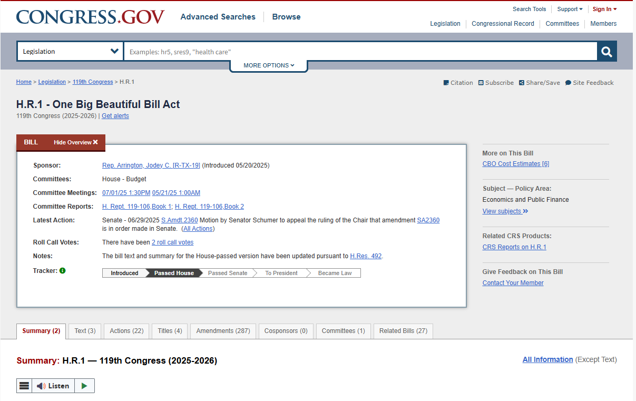This screenshot has height=401, width=636.
Task: Click the green Tracker info icon
Action: [63, 271]
